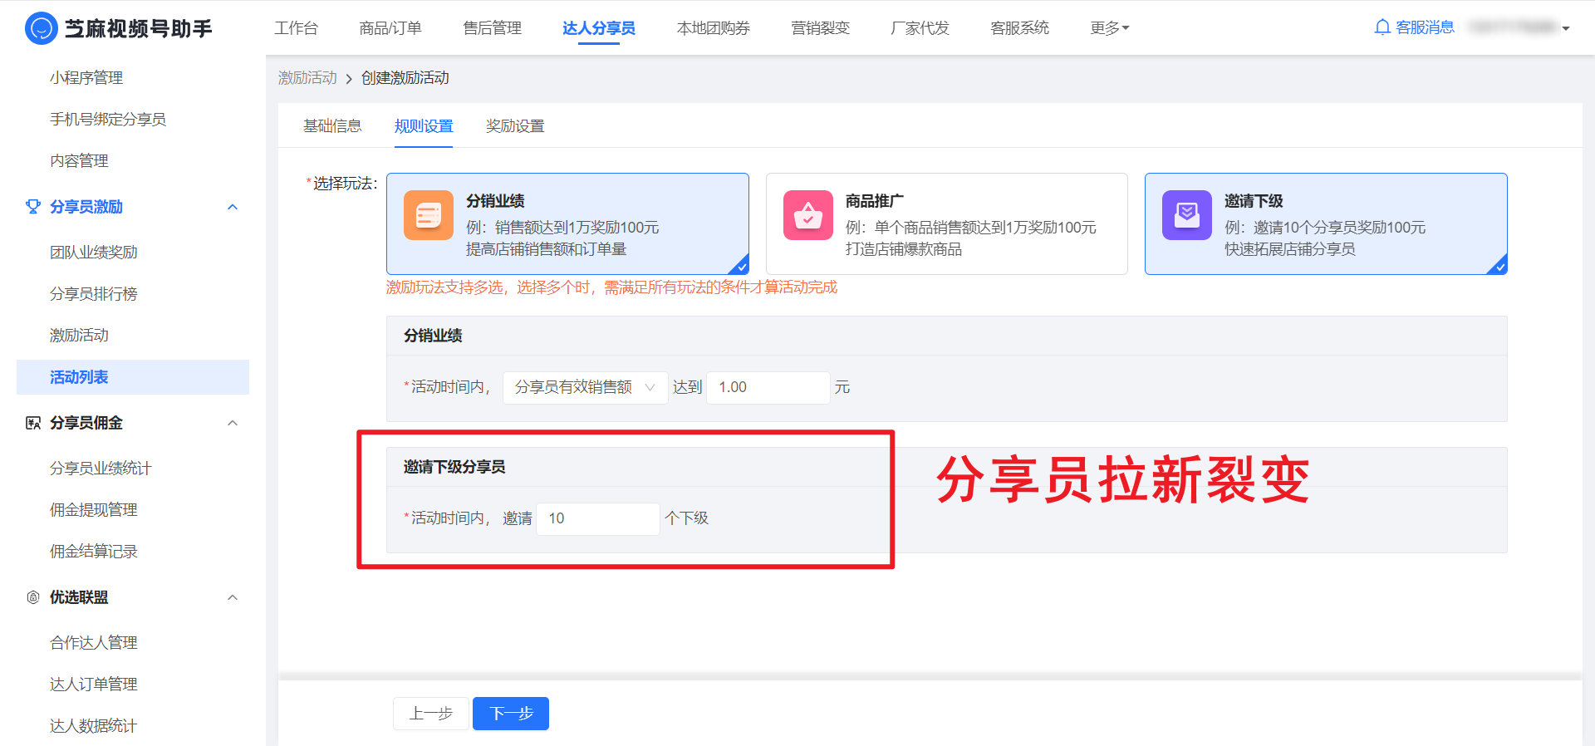Image resolution: width=1595 pixels, height=746 pixels.
Task: Click the 分享员佣金 sidebar icon
Action: [x=33, y=423]
